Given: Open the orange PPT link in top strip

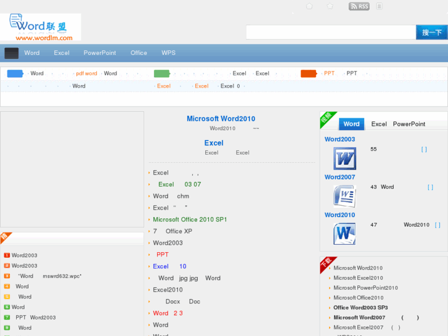Looking at the screenshot, I should [x=329, y=73].
